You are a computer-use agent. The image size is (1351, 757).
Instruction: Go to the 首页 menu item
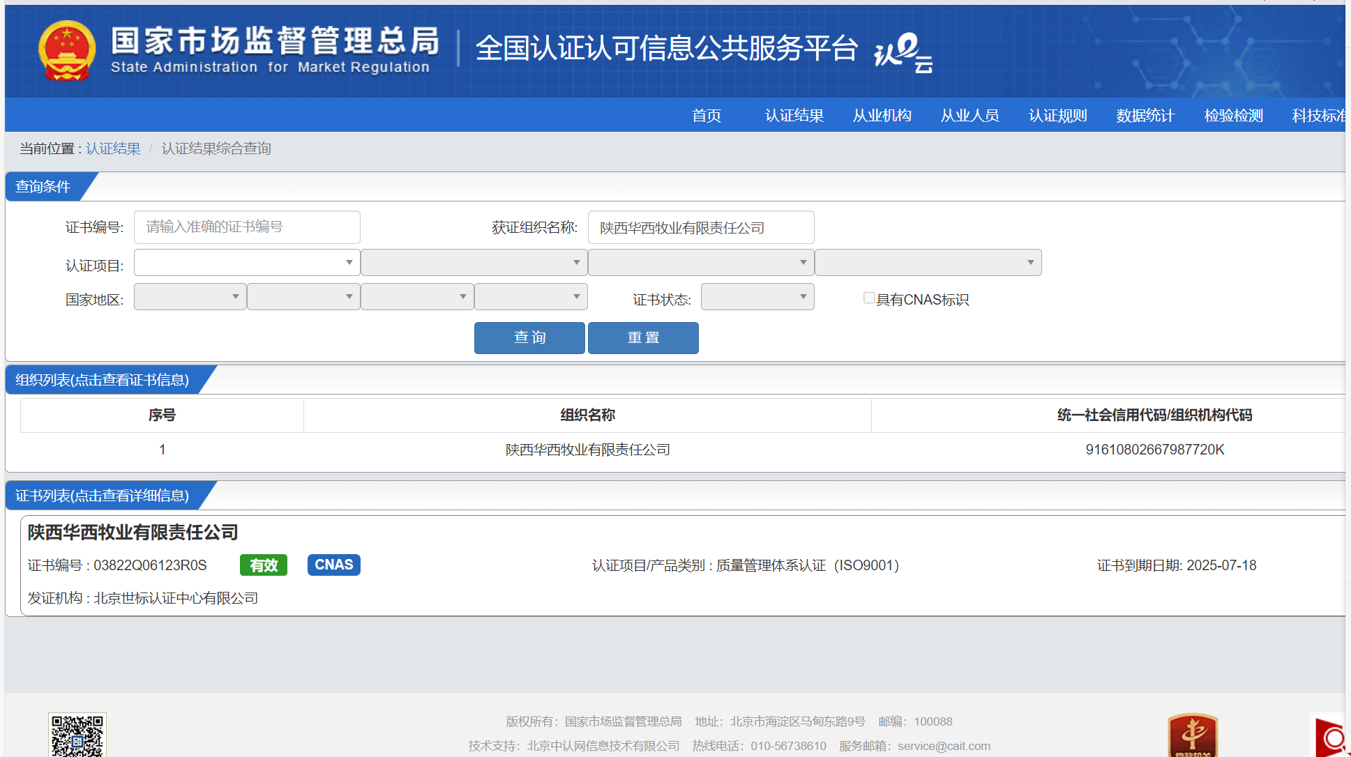pos(706,116)
